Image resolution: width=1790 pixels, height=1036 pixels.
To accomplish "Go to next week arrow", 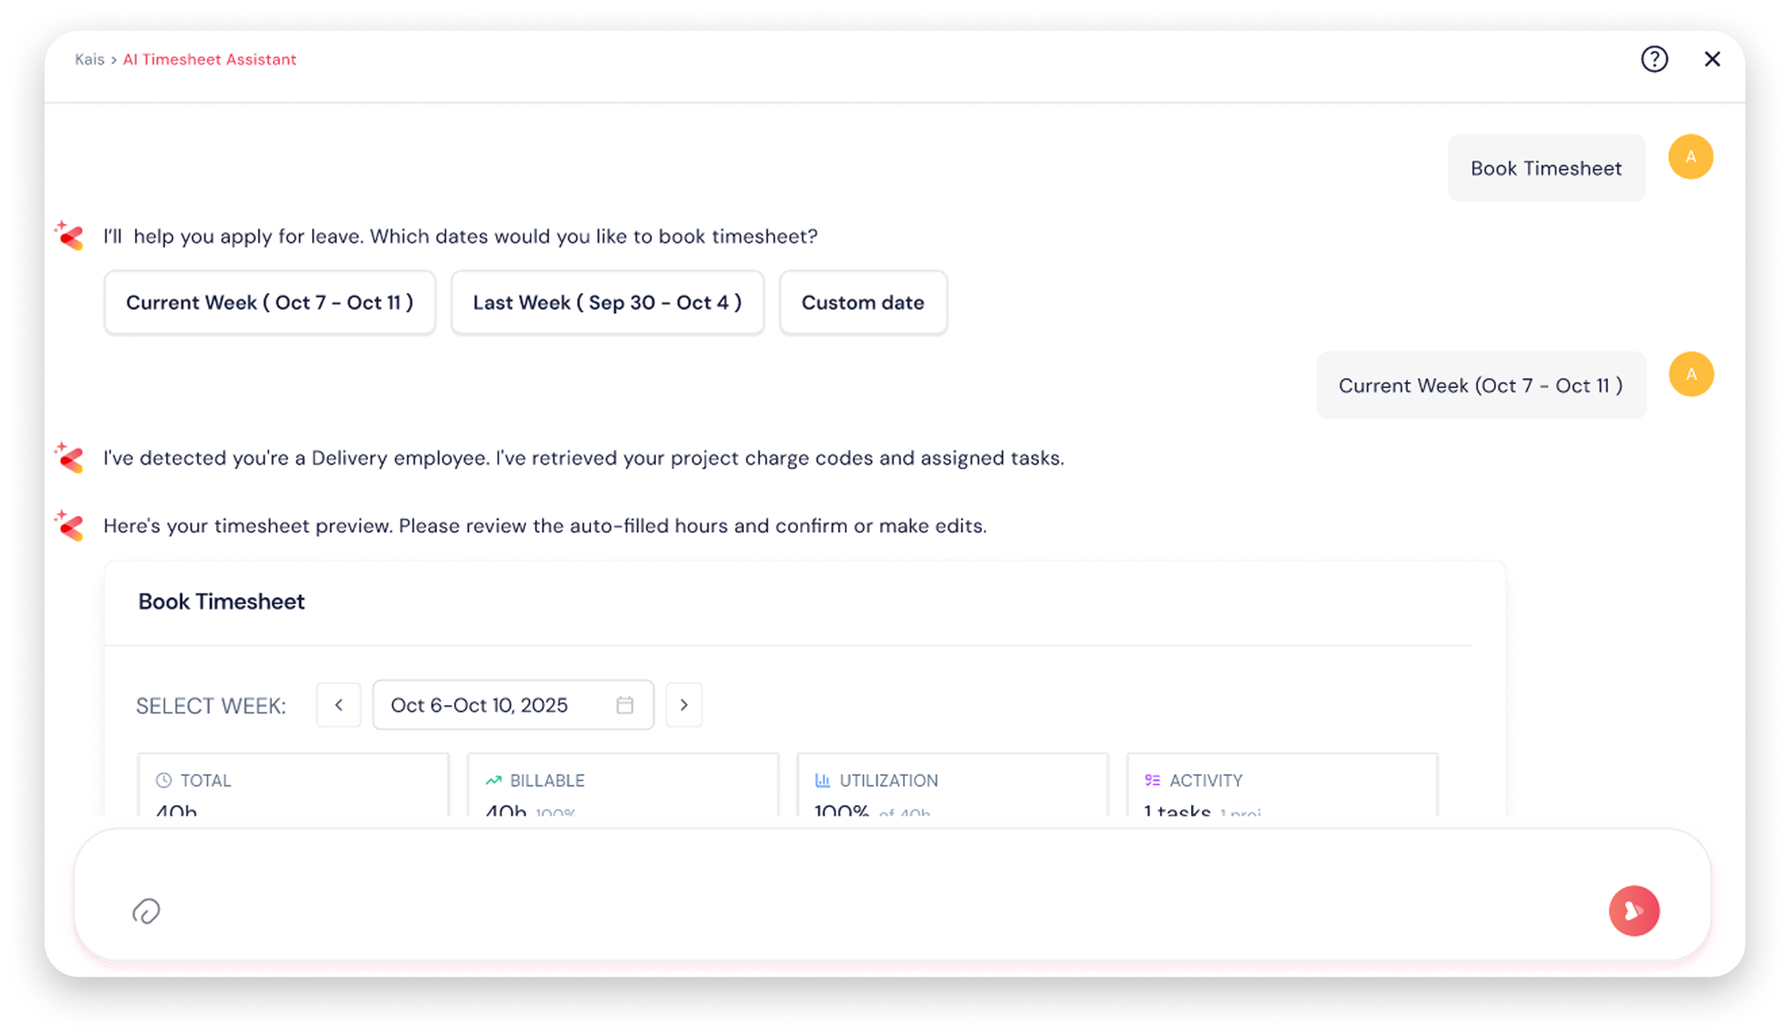I will tap(683, 705).
